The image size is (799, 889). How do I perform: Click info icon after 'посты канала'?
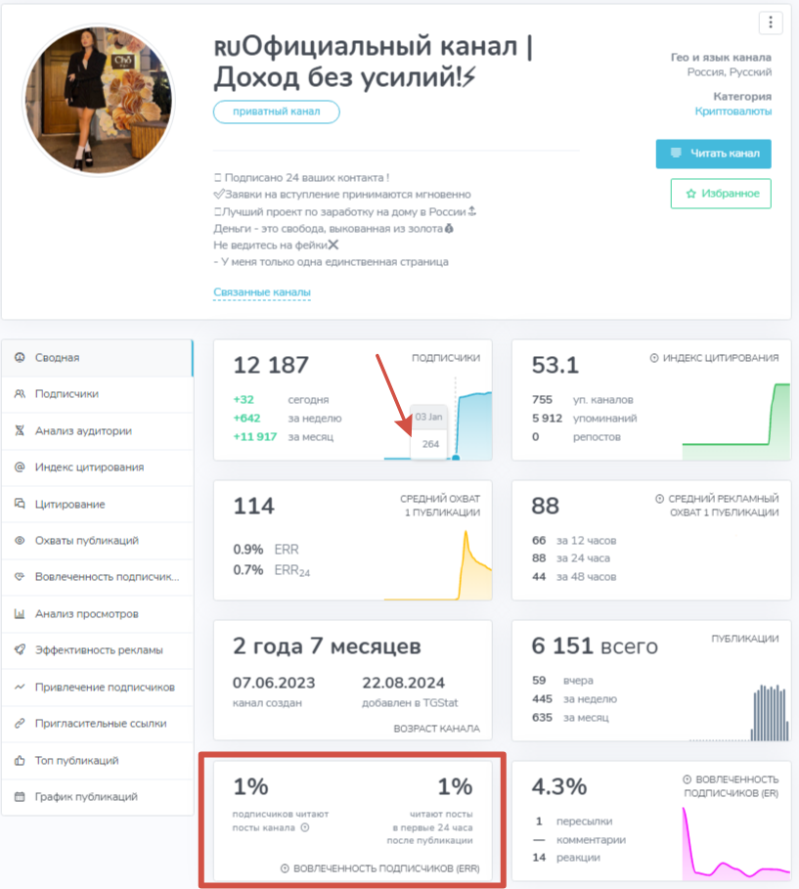coord(305,827)
